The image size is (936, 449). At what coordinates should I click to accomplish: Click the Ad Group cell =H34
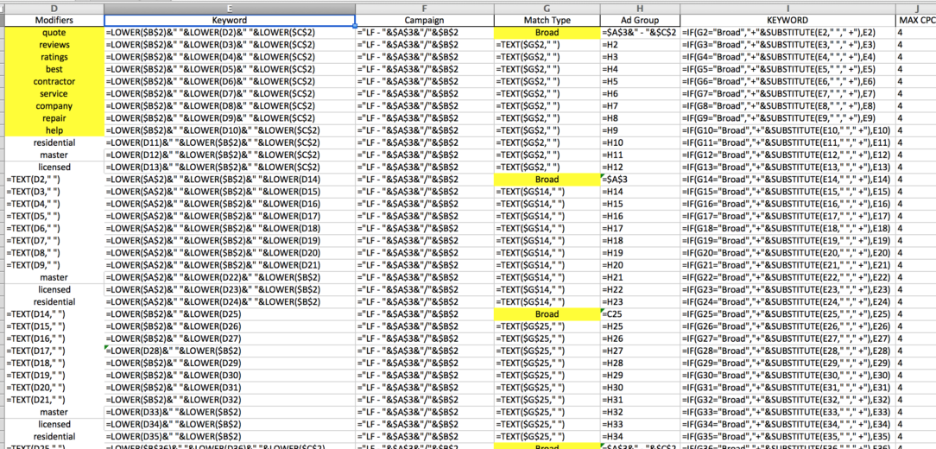pyautogui.click(x=639, y=436)
